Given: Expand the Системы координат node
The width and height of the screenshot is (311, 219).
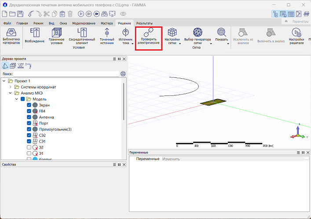Looking at the screenshot, I should 11,87.
